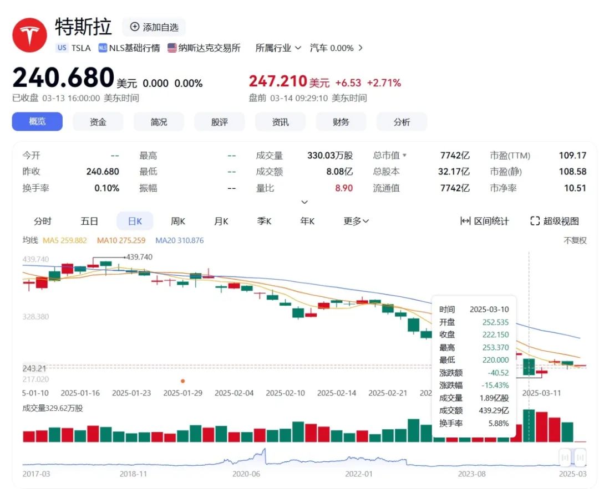The image size is (599, 489).
Task: Click the US market badge icon
Action: pos(62,48)
